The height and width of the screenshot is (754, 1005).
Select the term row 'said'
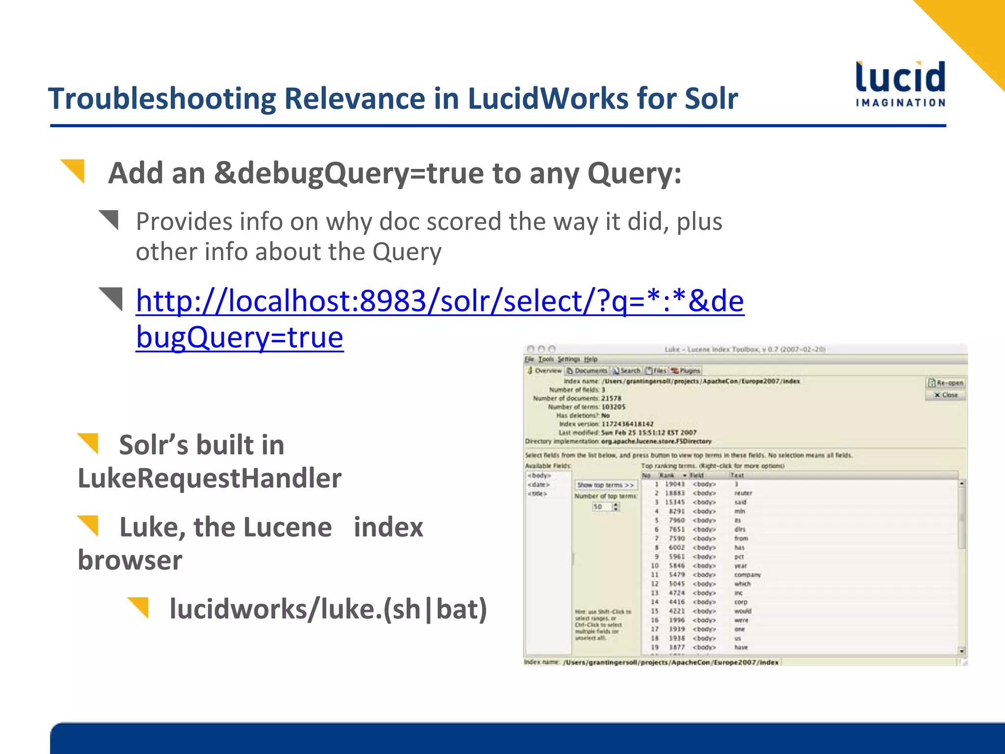[800, 502]
